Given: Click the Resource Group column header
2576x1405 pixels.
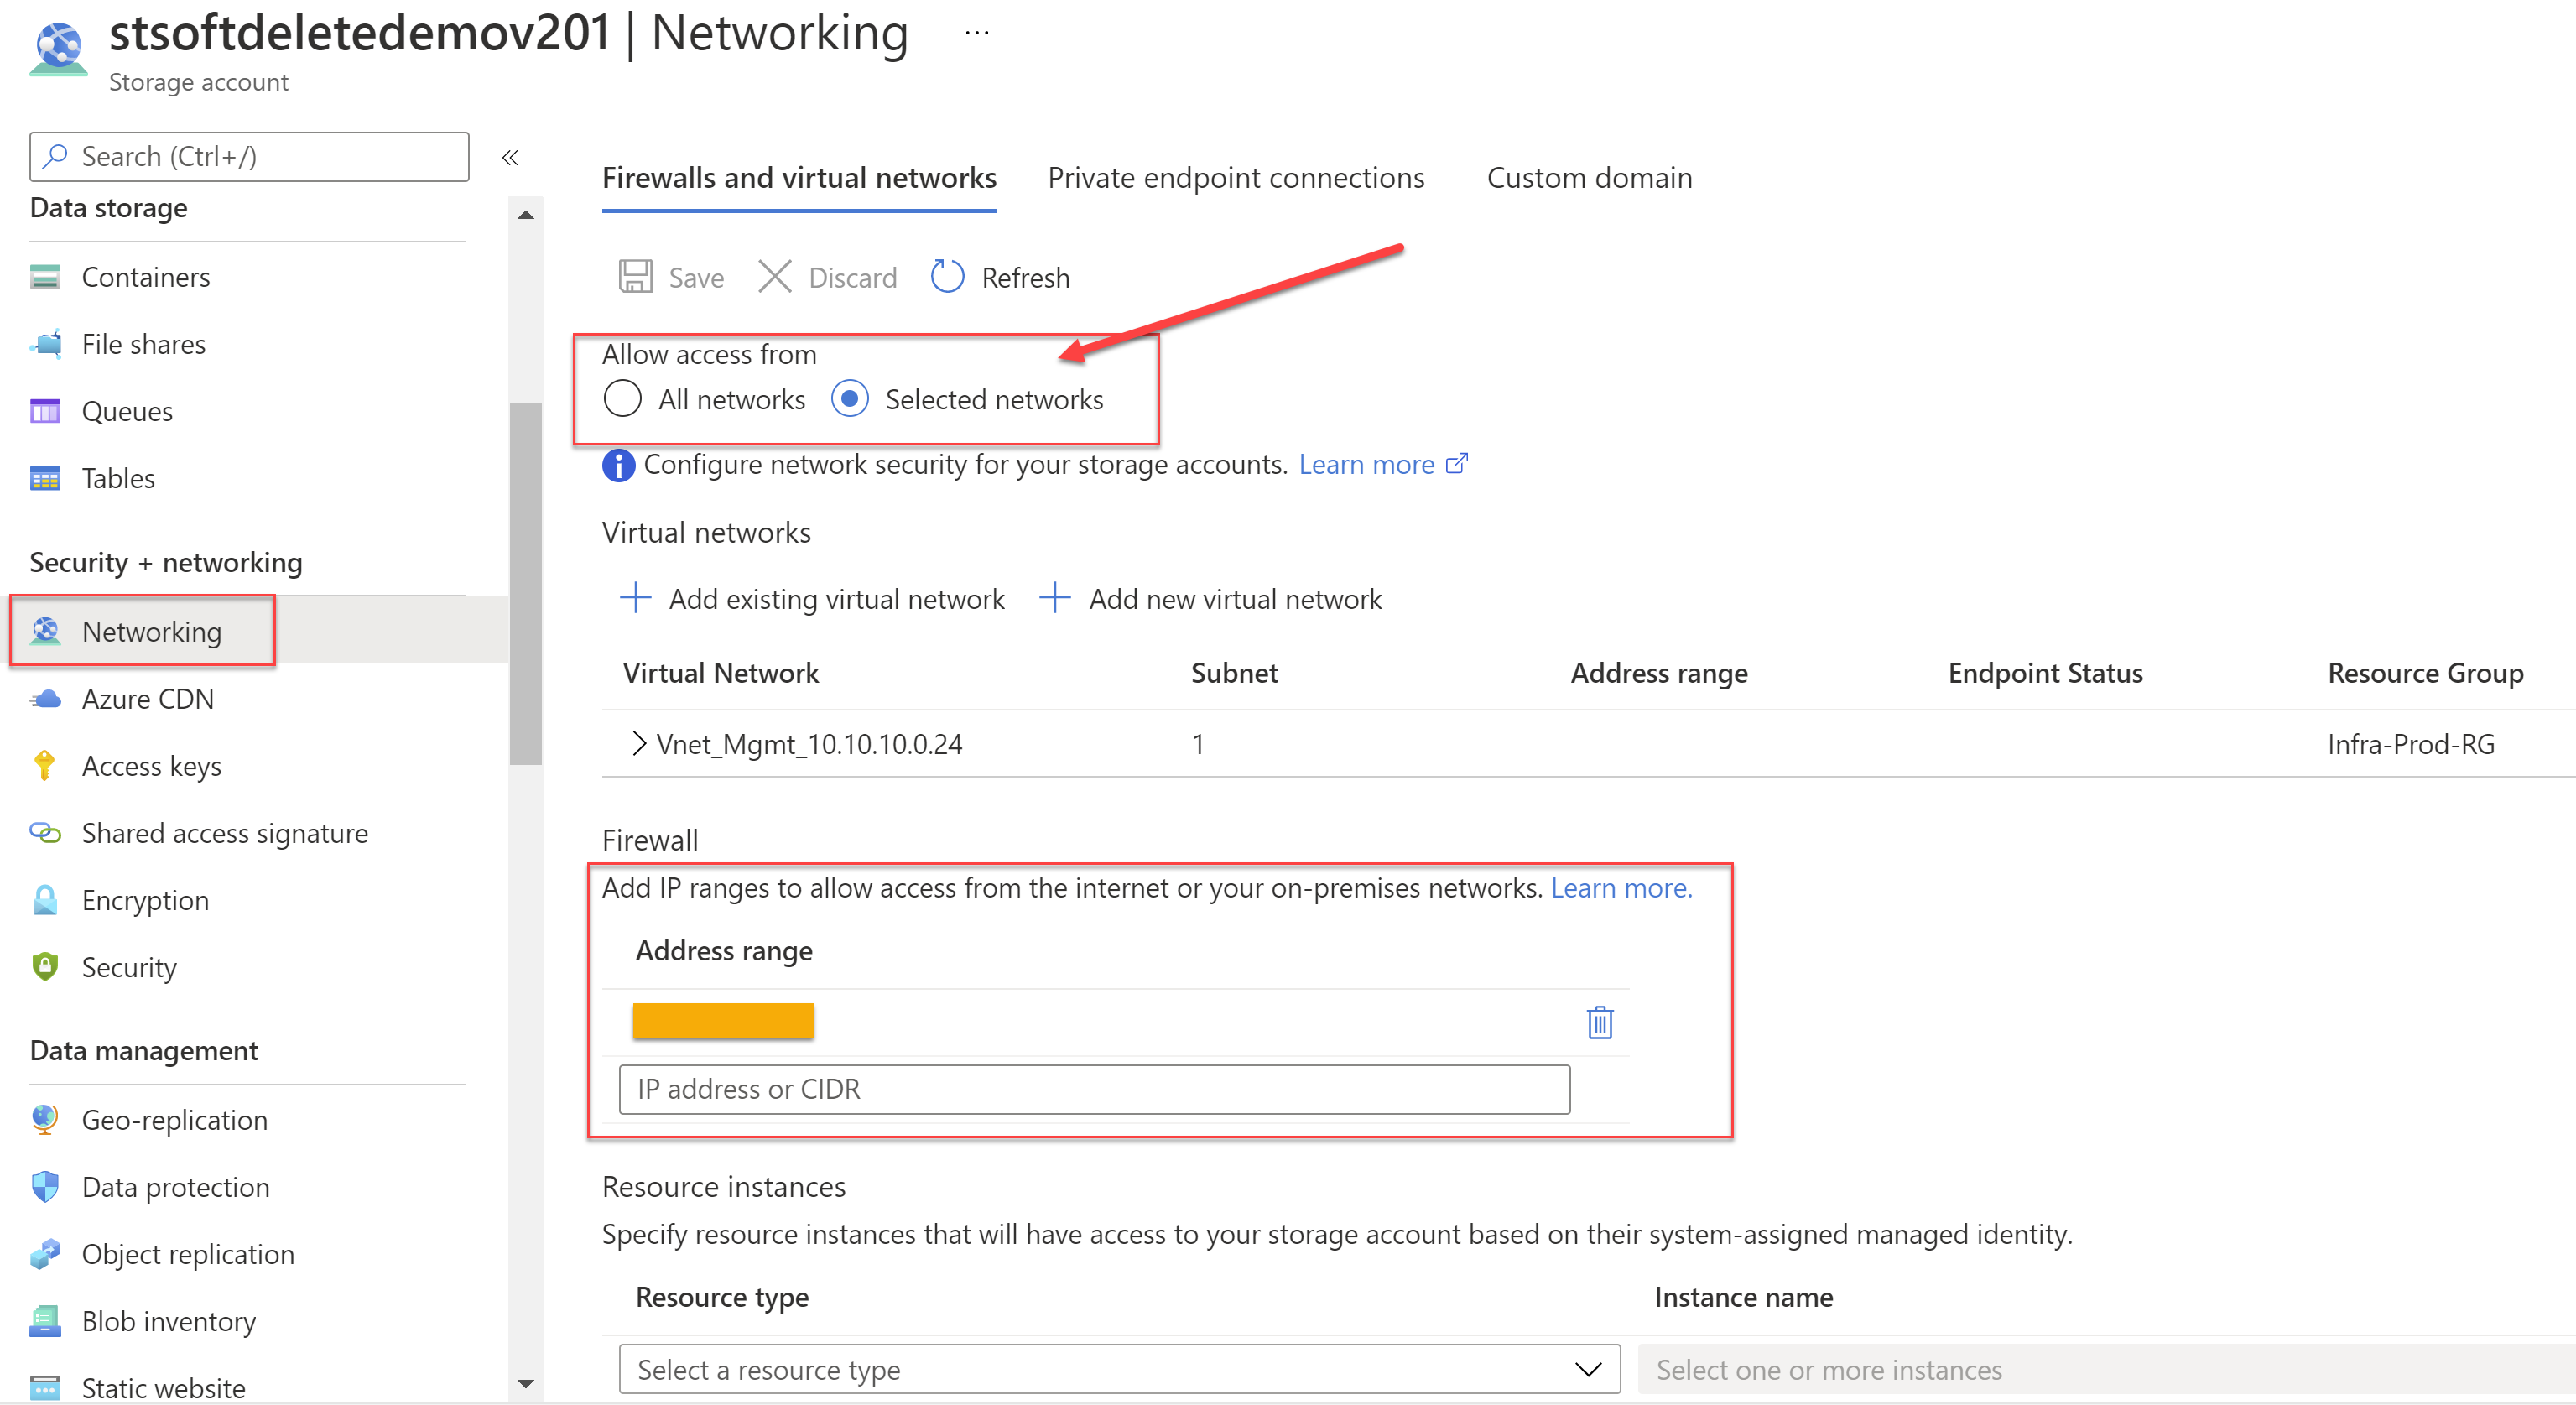Looking at the screenshot, I should click(x=2425, y=673).
